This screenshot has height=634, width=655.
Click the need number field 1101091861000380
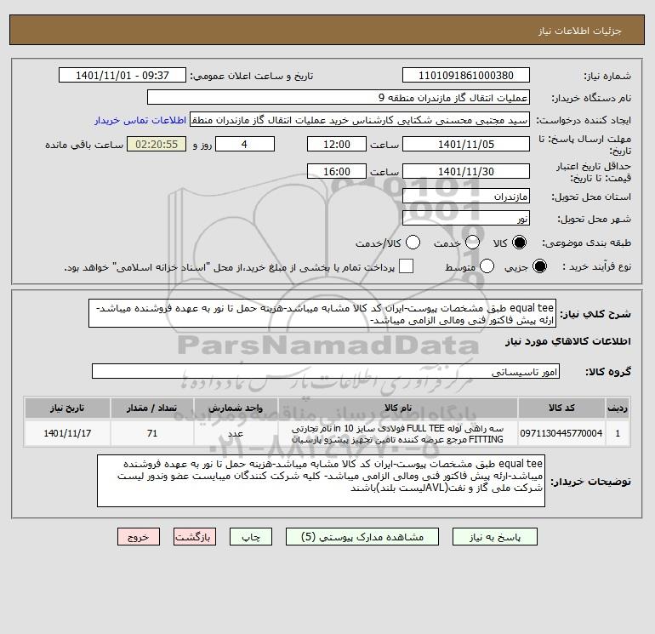[466, 76]
